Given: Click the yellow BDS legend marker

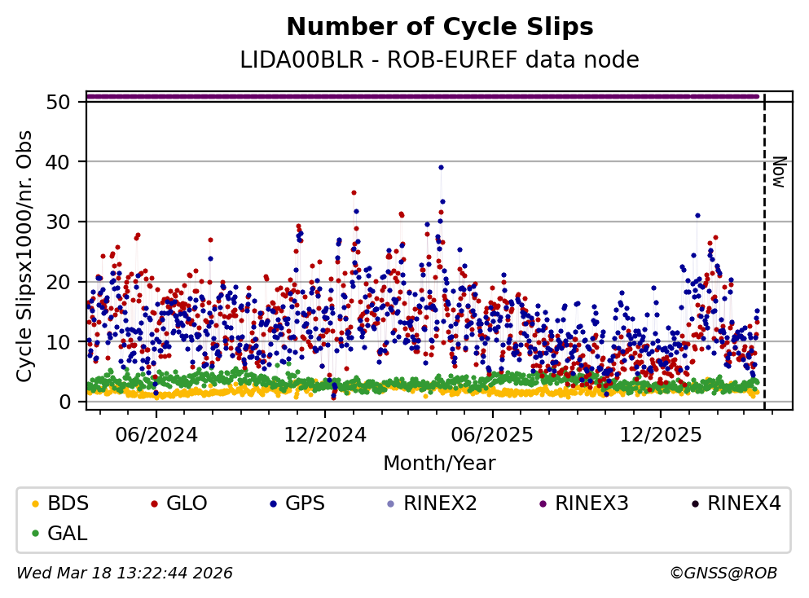Looking at the screenshot, I should (34, 504).
